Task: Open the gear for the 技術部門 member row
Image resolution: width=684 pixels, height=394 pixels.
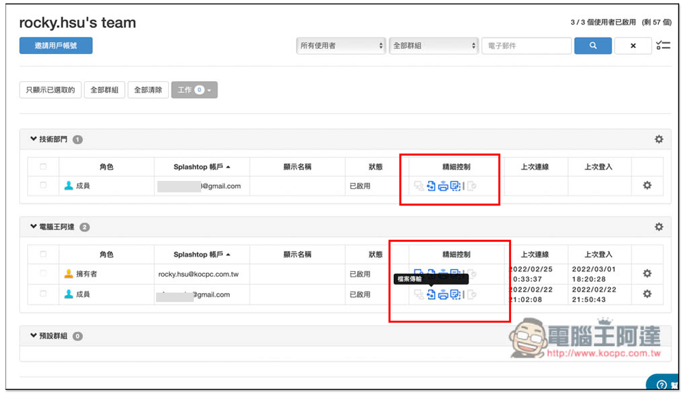Action: pos(647,186)
